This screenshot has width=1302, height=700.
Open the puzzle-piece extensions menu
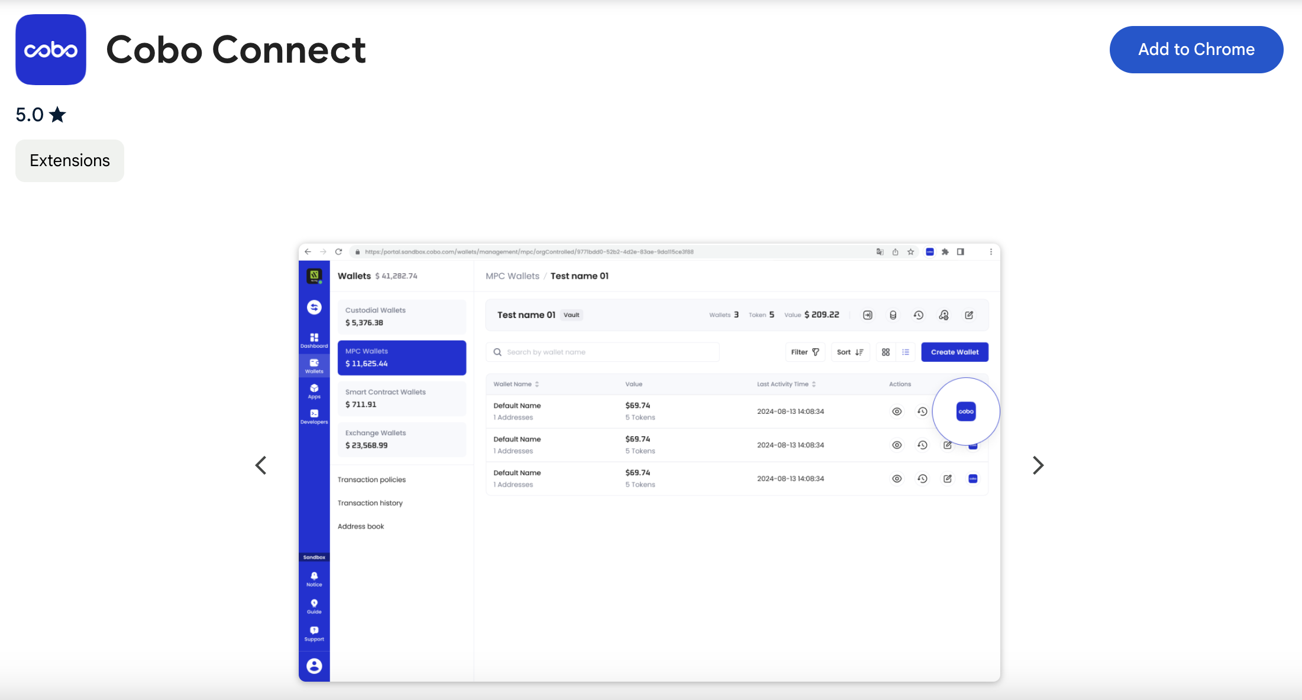pos(945,252)
